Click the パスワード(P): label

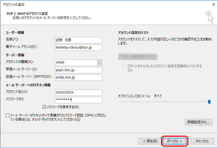(x=15, y=99)
